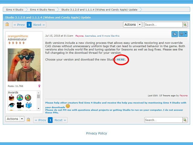Click the top Actions button
193x145 pixels.
point(130,24)
